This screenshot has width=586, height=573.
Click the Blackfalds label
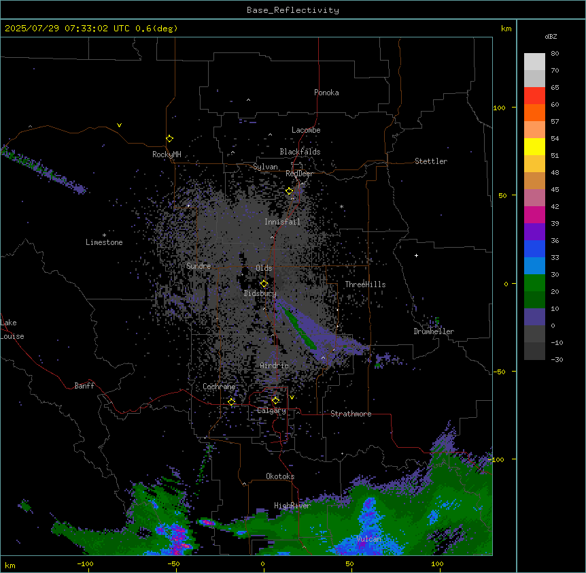click(x=300, y=152)
